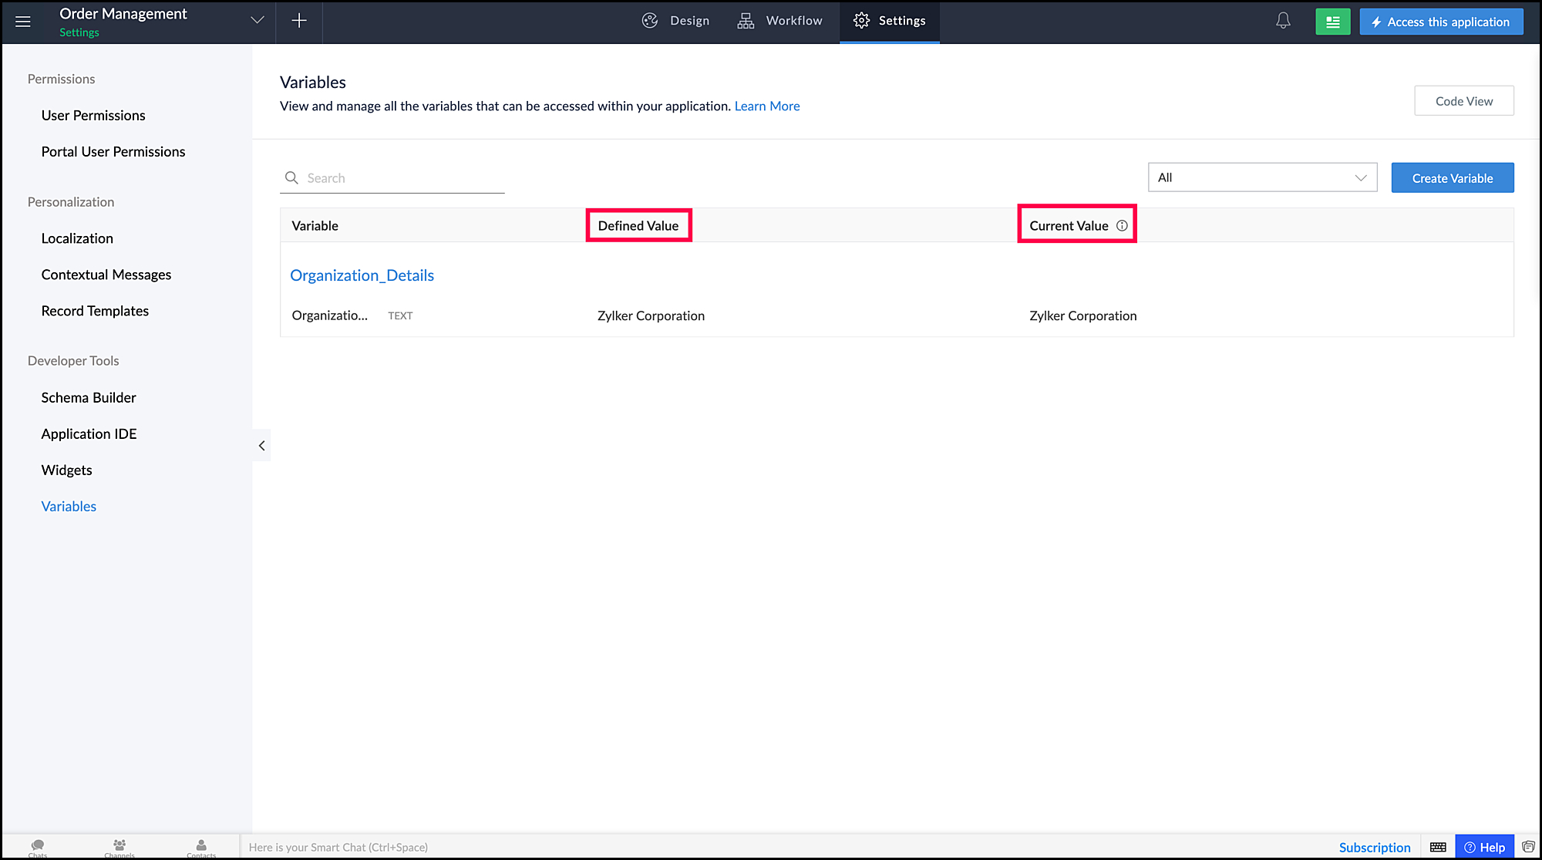Collapse the left settings sidebar
This screenshot has width=1542, height=860.
click(x=261, y=445)
